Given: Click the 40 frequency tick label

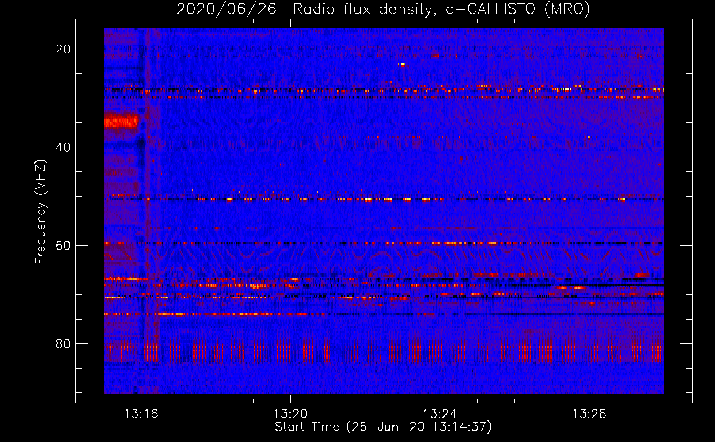Looking at the screenshot, I should coord(63,147).
